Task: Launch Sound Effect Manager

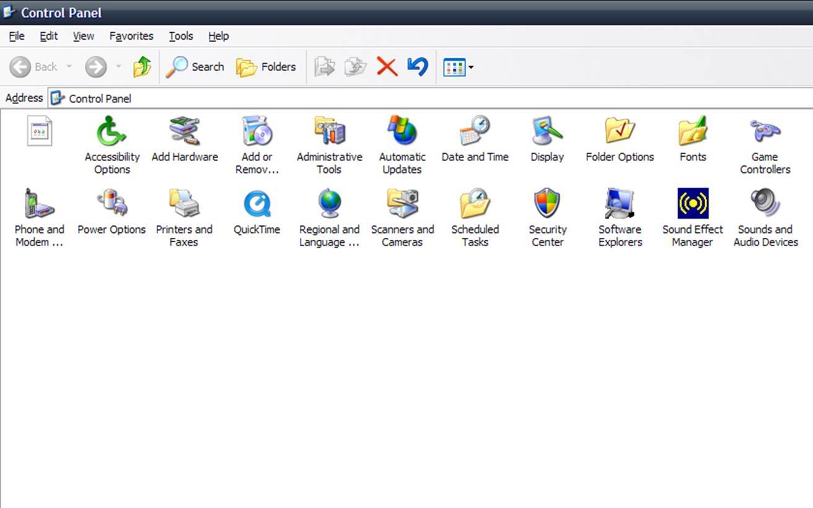Action: (x=692, y=204)
